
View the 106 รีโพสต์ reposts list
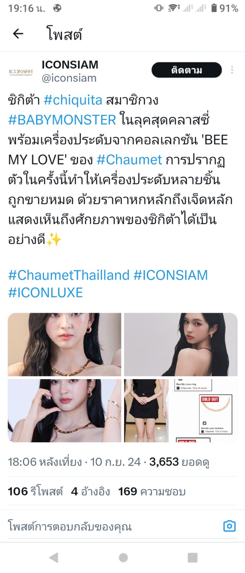[35, 491]
